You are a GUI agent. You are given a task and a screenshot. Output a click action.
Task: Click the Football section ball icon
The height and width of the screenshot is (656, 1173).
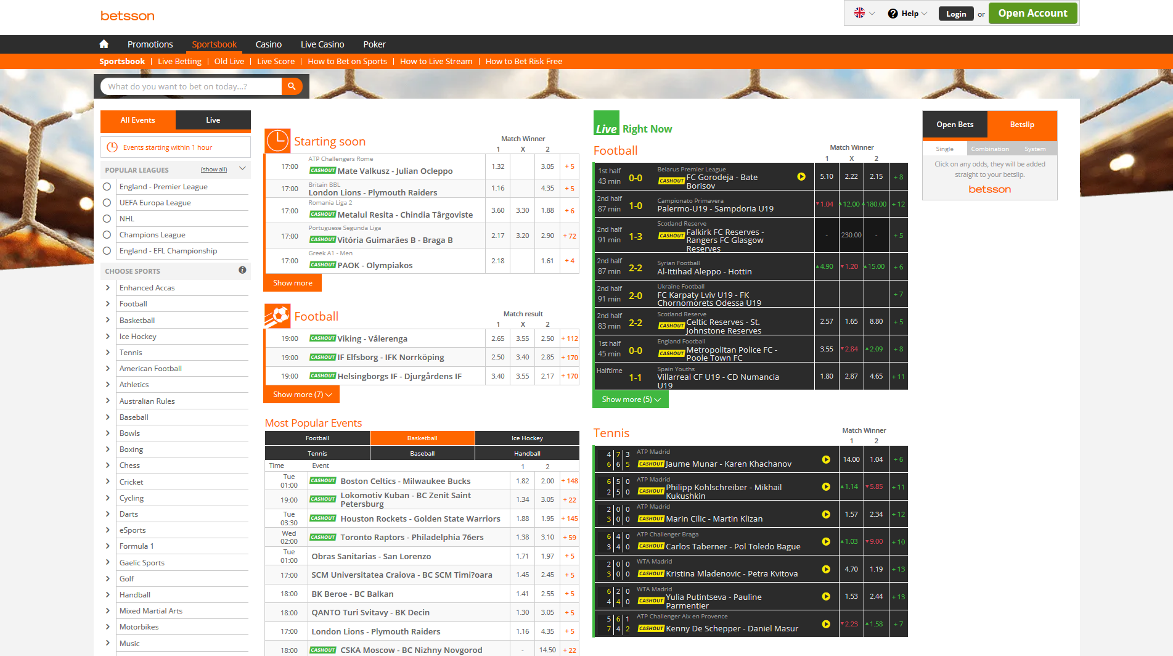277,316
